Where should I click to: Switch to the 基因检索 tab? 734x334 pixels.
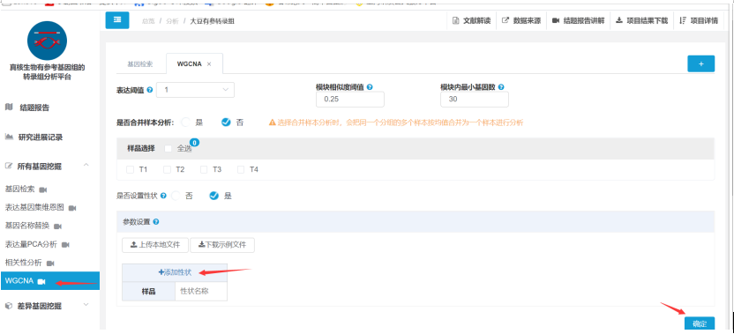pos(140,64)
